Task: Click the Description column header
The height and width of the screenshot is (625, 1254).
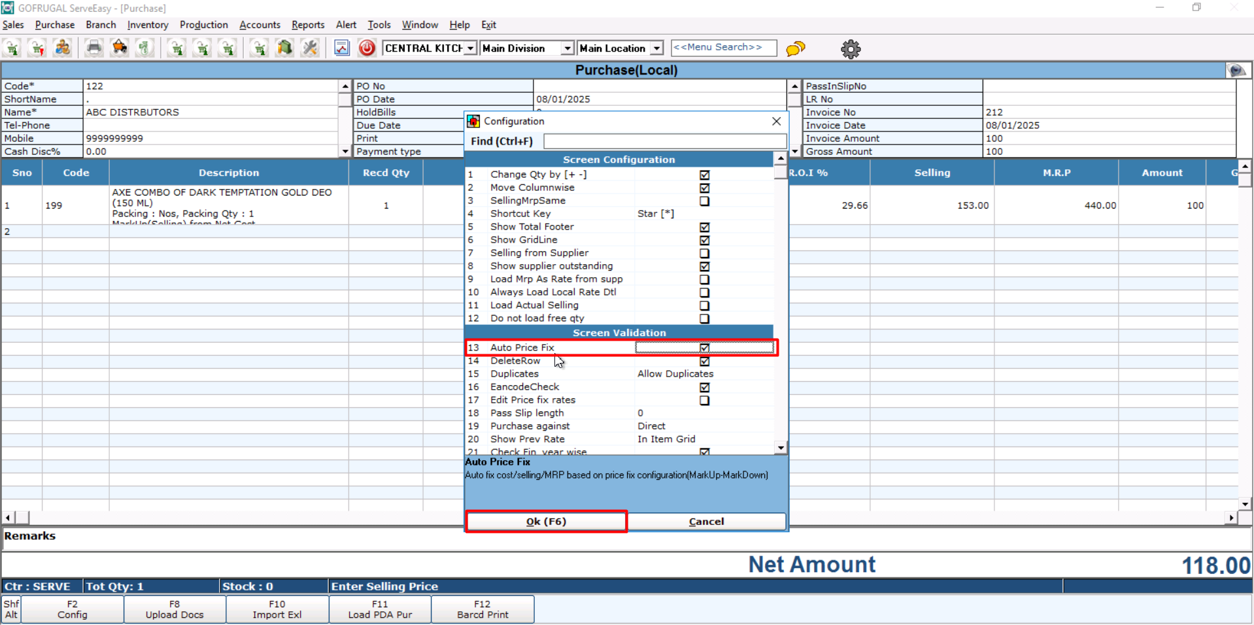Action: (x=229, y=173)
